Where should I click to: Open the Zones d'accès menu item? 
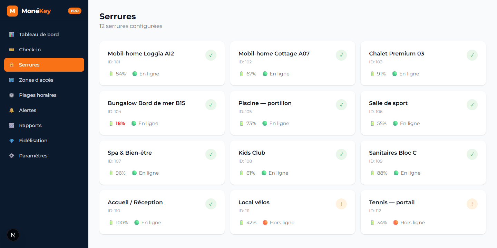pyautogui.click(x=44, y=80)
